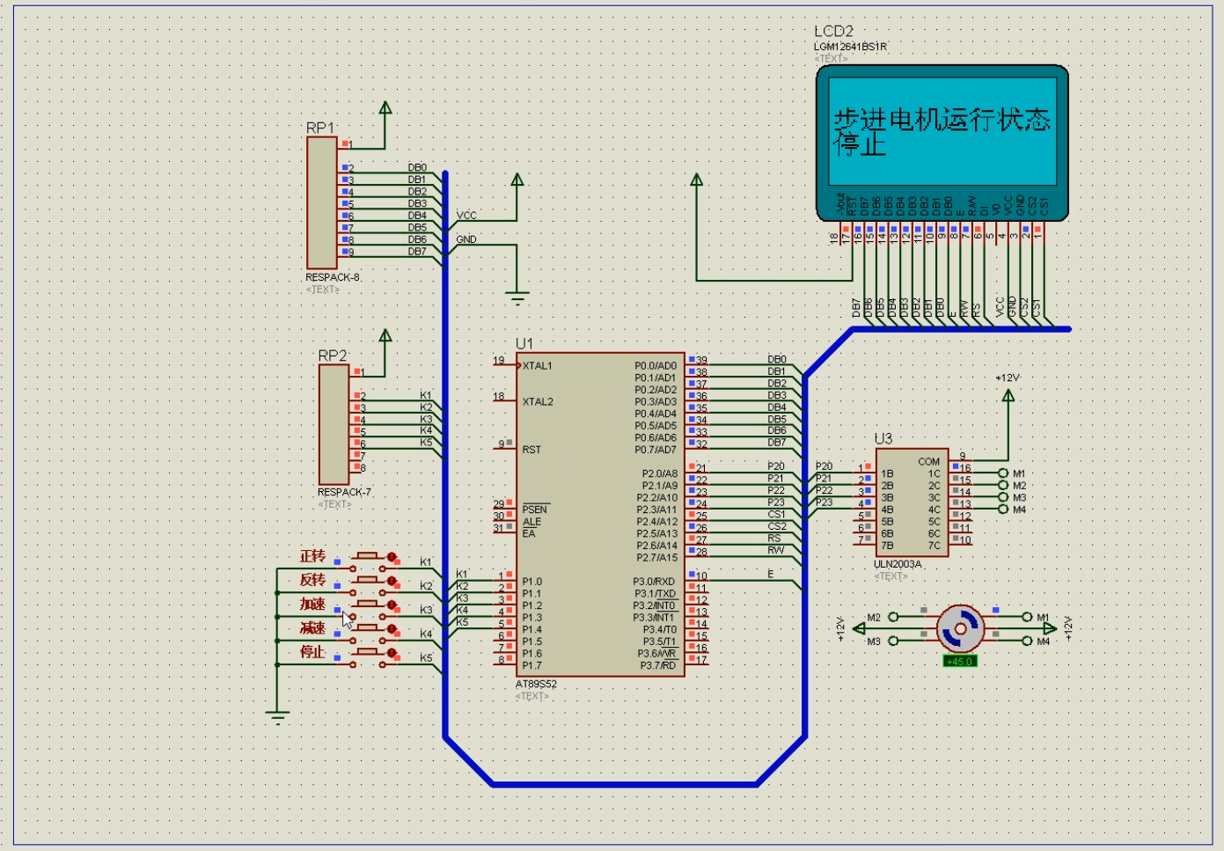This screenshot has width=1224, height=851.
Task: Select the RP2 resistor pack component
Action: pos(333,424)
